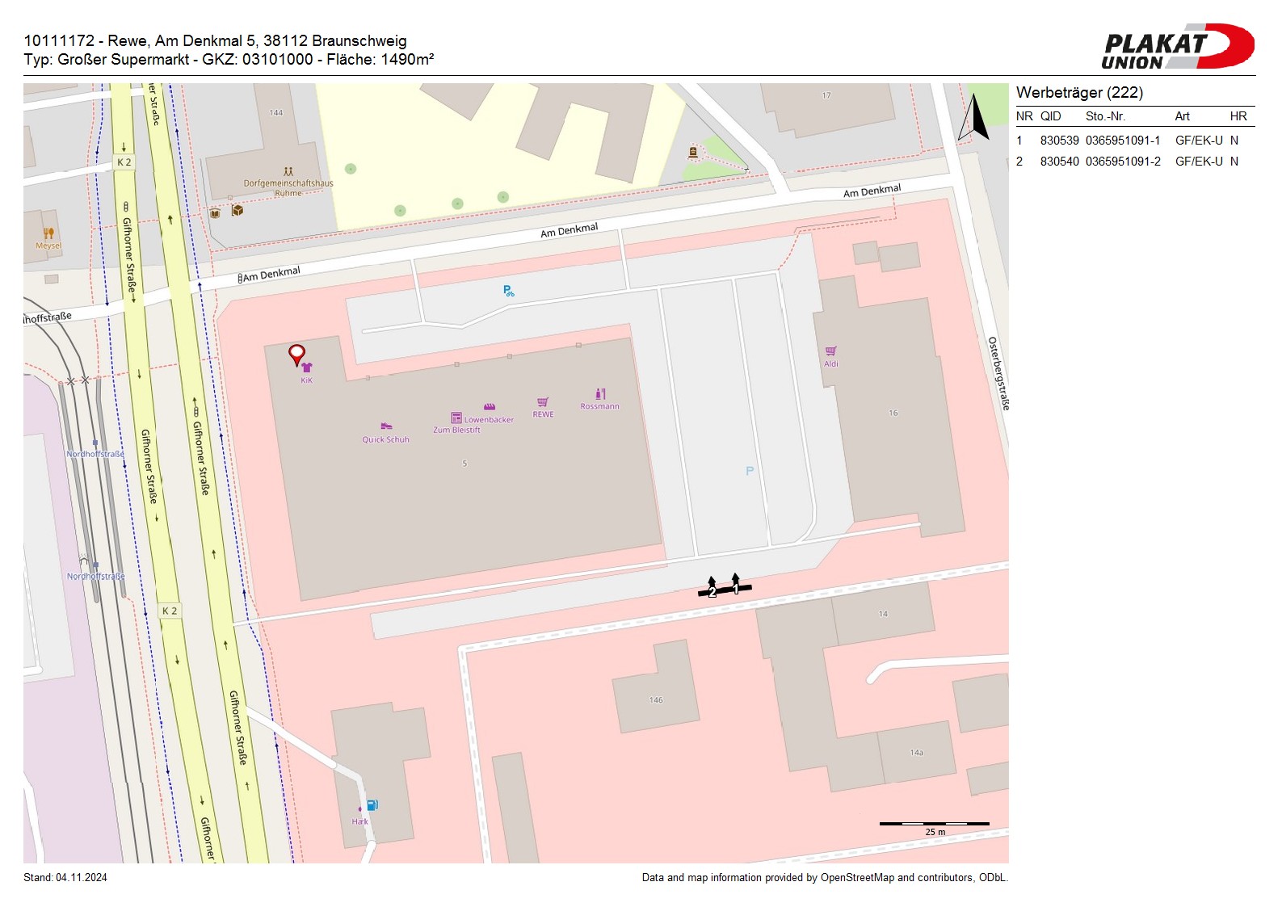Select the Meysel restaurant icon
The image size is (1282, 907).
pyautogui.click(x=48, y=234)
